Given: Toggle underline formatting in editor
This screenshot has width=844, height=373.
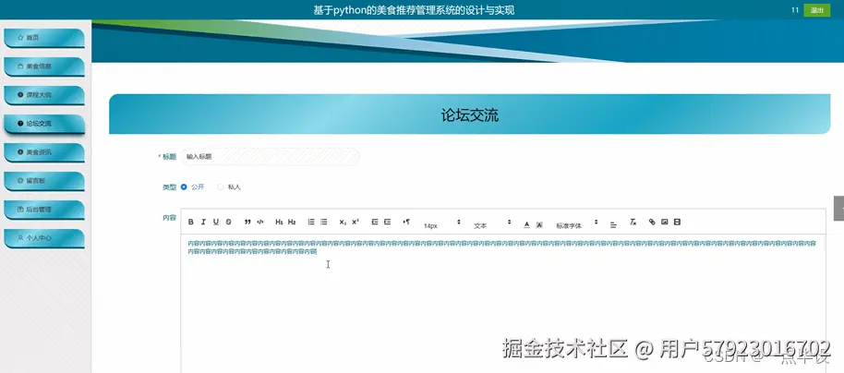Looking at the screenshot, I should pyautogui.click(x=216, y=222).
